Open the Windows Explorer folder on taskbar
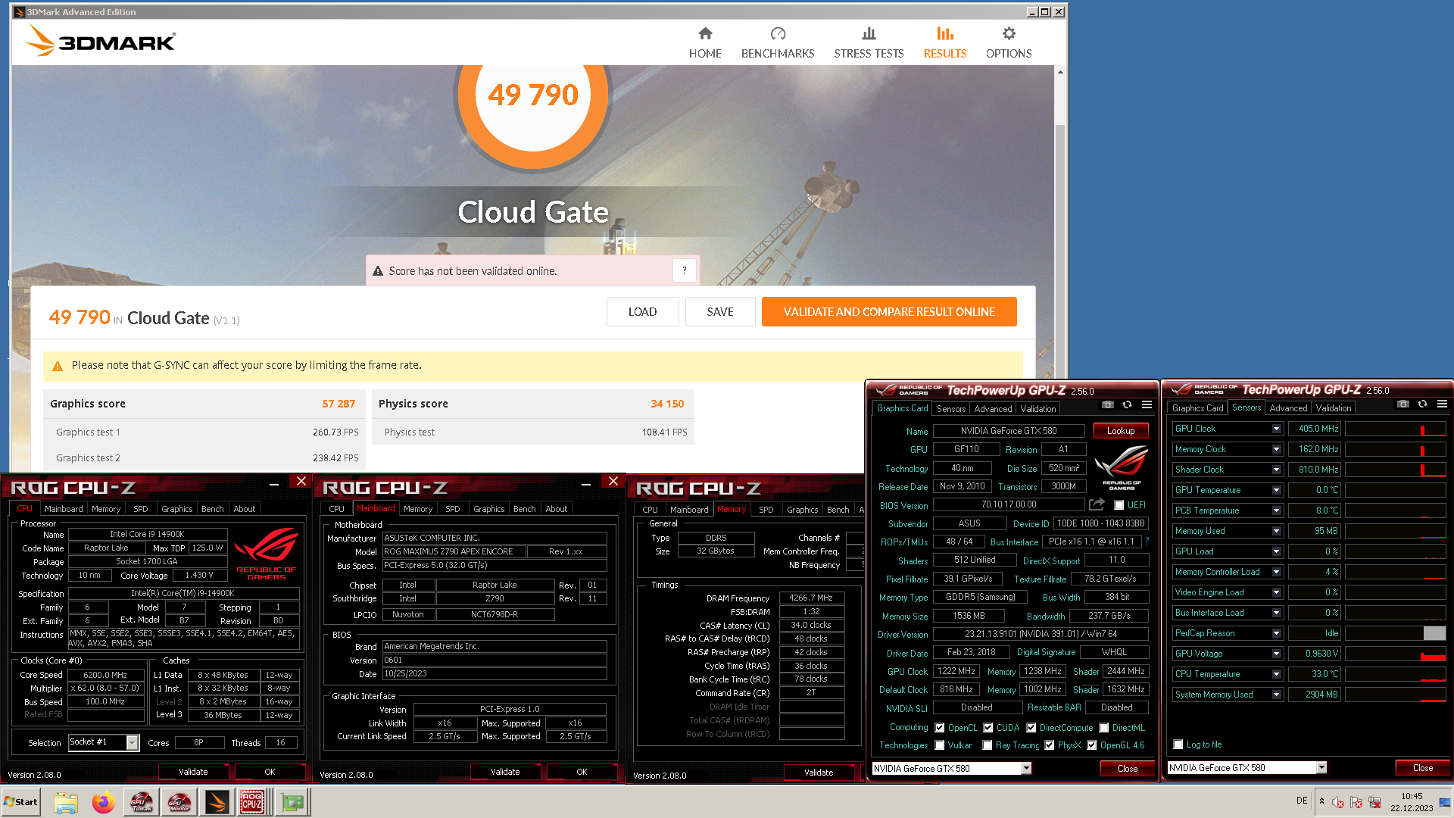The width and height of the screenshot is (1454, 818). 66,802
